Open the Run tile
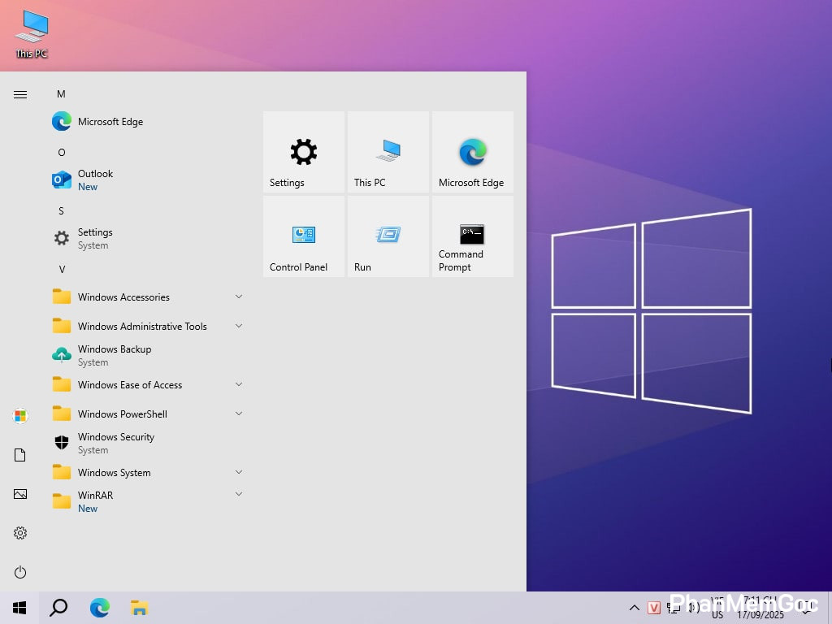 tap(388, 236)
